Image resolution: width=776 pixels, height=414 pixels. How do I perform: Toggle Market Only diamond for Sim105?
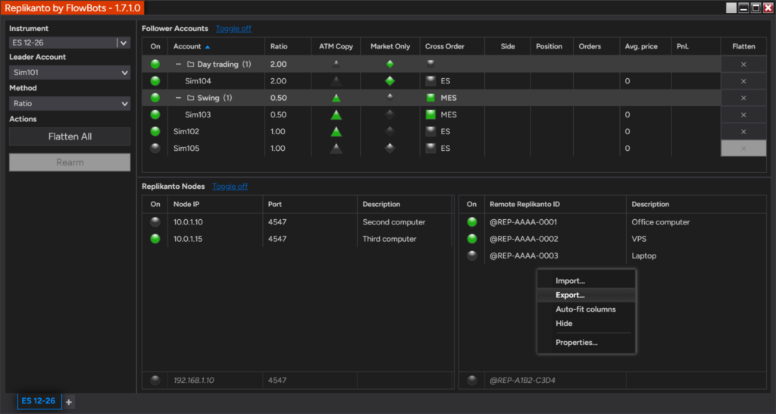[x=390, y=148]
